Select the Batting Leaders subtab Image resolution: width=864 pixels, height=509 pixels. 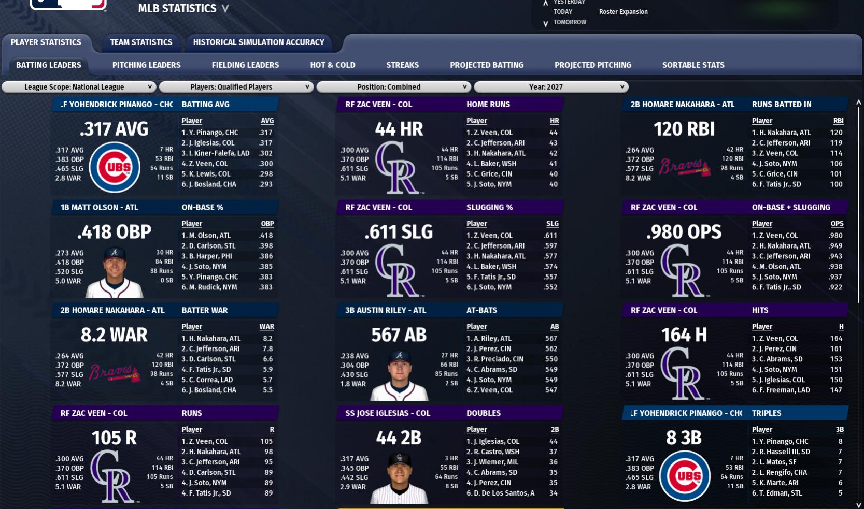(49, 65)
